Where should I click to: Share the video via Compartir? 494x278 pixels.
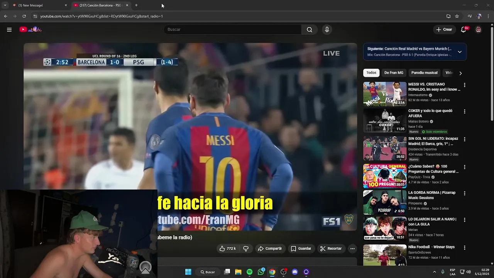click(x=270, y=249)
